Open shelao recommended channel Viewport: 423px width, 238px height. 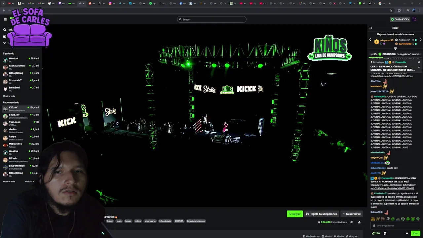(x=21, y=131)
